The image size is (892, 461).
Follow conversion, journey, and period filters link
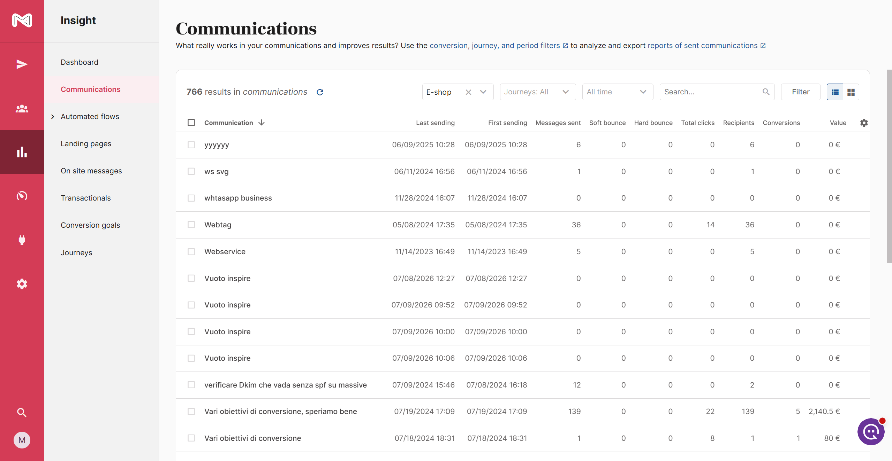click(495, 46)
